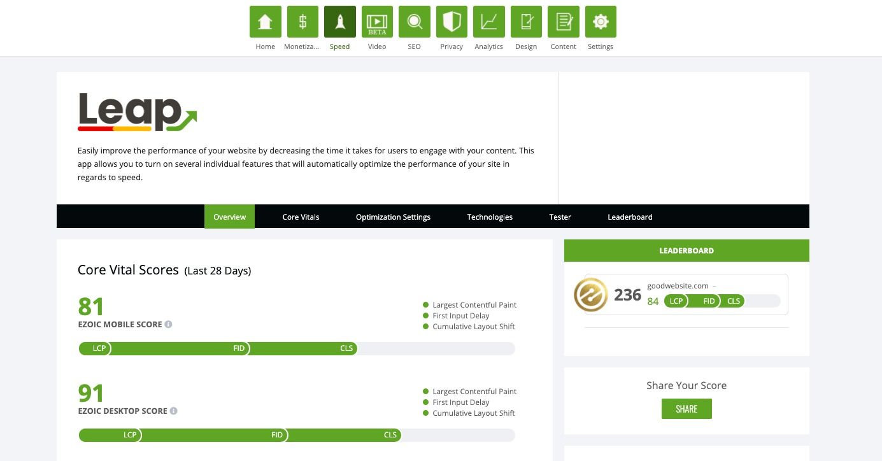The width and height of the screenshot is (882, 461).
Task: Switch to the Technologies tab
Action: click(490, 216)
